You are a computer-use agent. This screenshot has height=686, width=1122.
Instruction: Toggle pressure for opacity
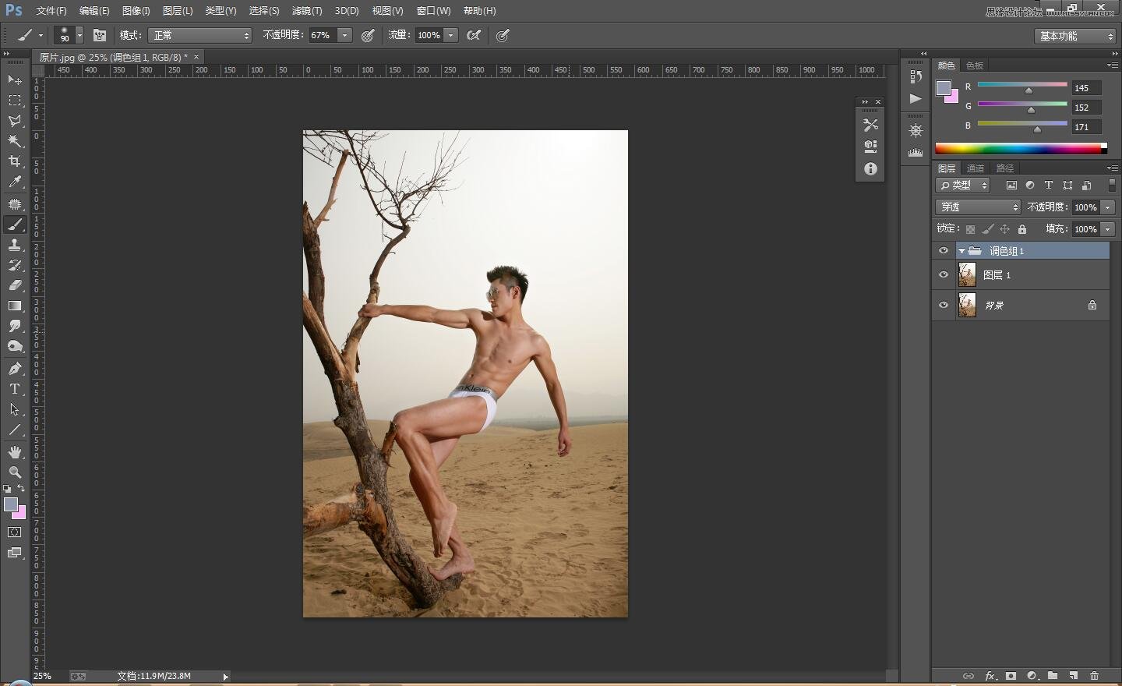point(368,35)
